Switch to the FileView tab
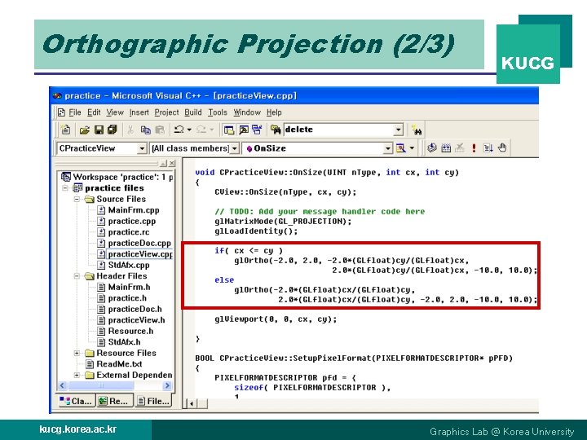Viewport: 587px width, 440px height. pos(153,401)
